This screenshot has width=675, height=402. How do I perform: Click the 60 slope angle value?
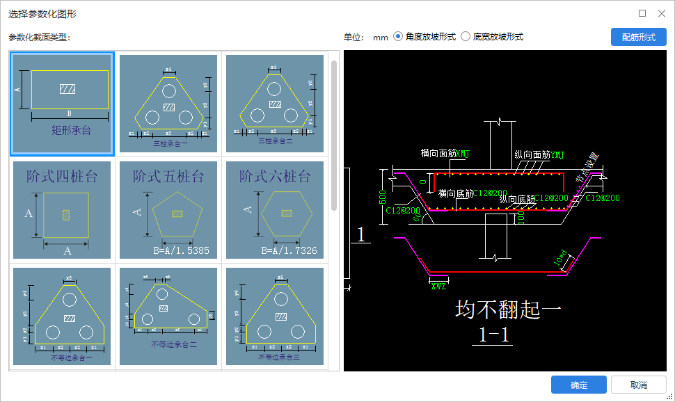pos(417,216)
